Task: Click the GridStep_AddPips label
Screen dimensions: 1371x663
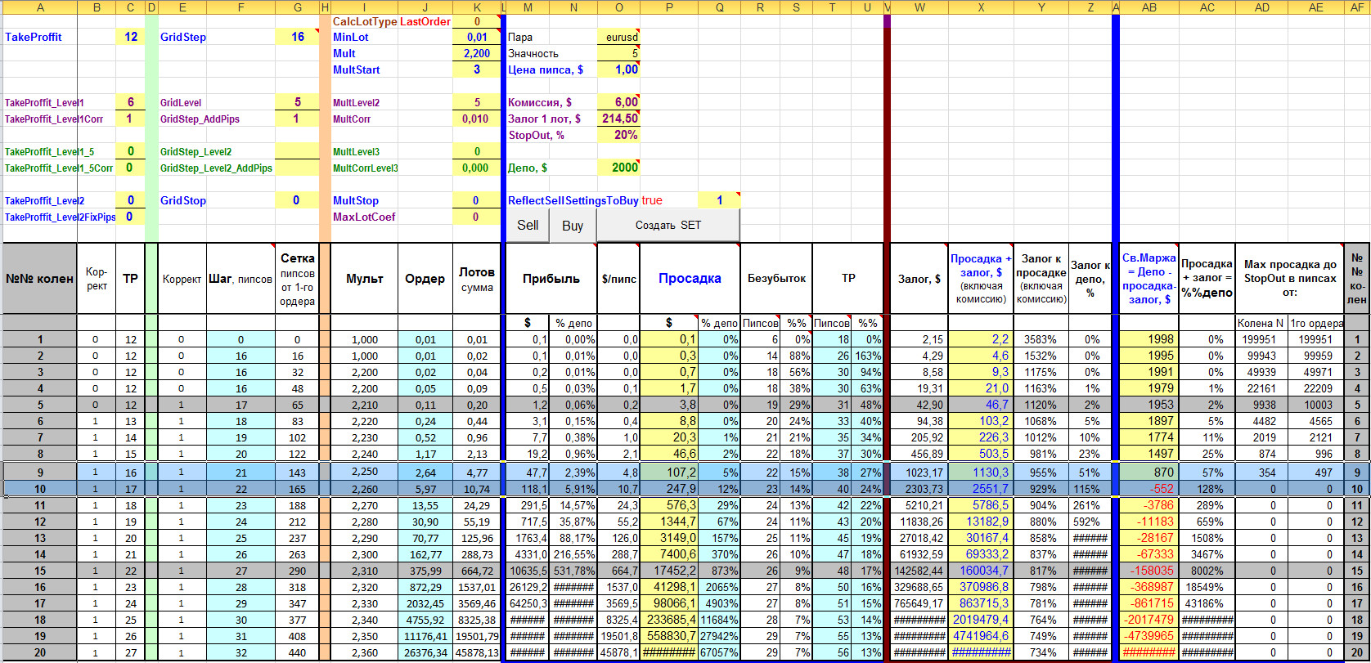Action: coord(200,119)
